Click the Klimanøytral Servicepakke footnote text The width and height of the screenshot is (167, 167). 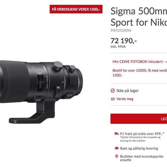coord(140,139)
